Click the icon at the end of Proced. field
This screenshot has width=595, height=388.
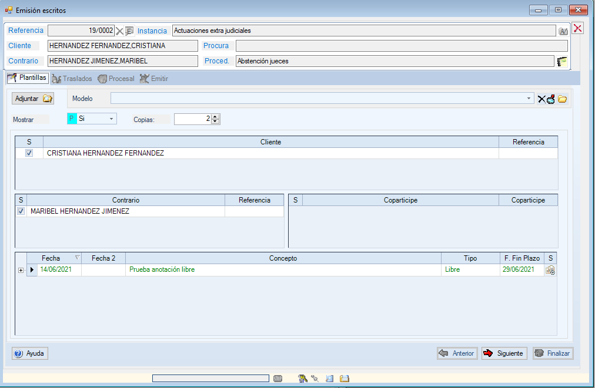click(562, 61)
